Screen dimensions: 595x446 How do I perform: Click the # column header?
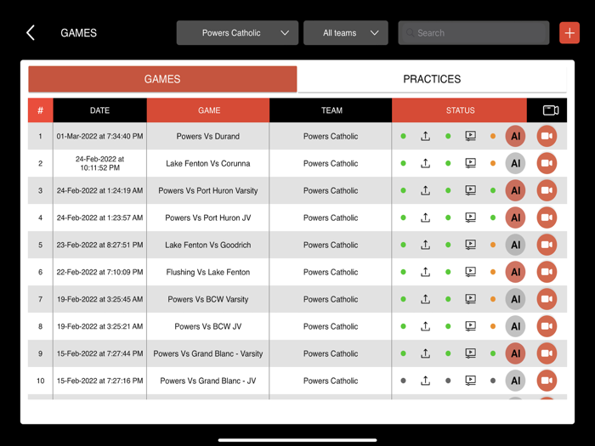click(x=40, y=110)
